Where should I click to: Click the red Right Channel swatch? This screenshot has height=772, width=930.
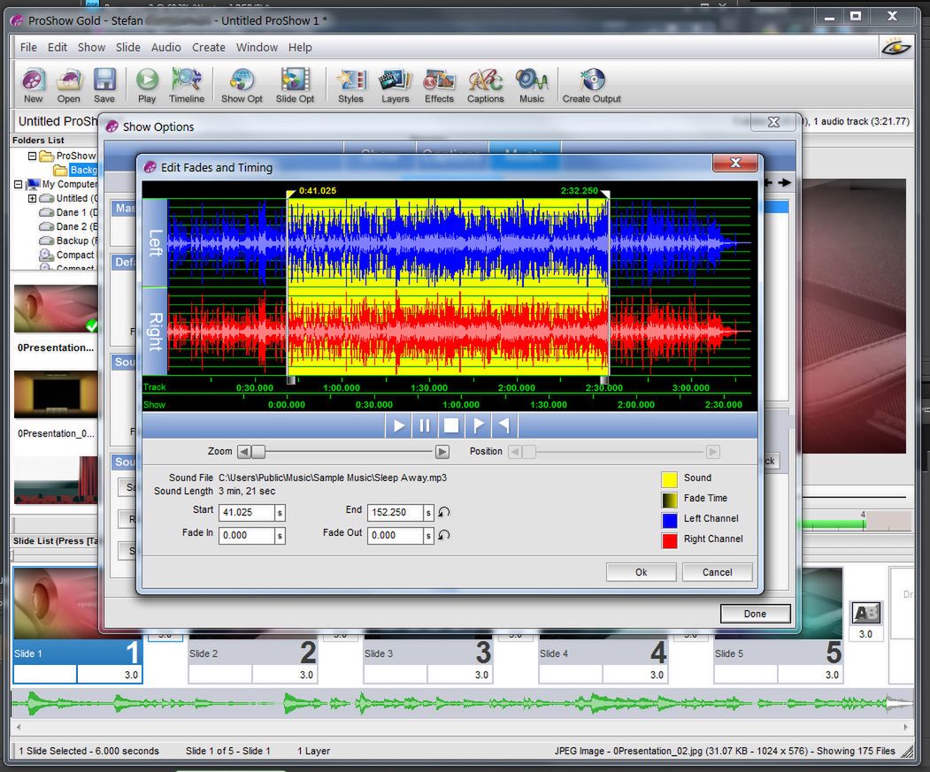coord(669,540)
